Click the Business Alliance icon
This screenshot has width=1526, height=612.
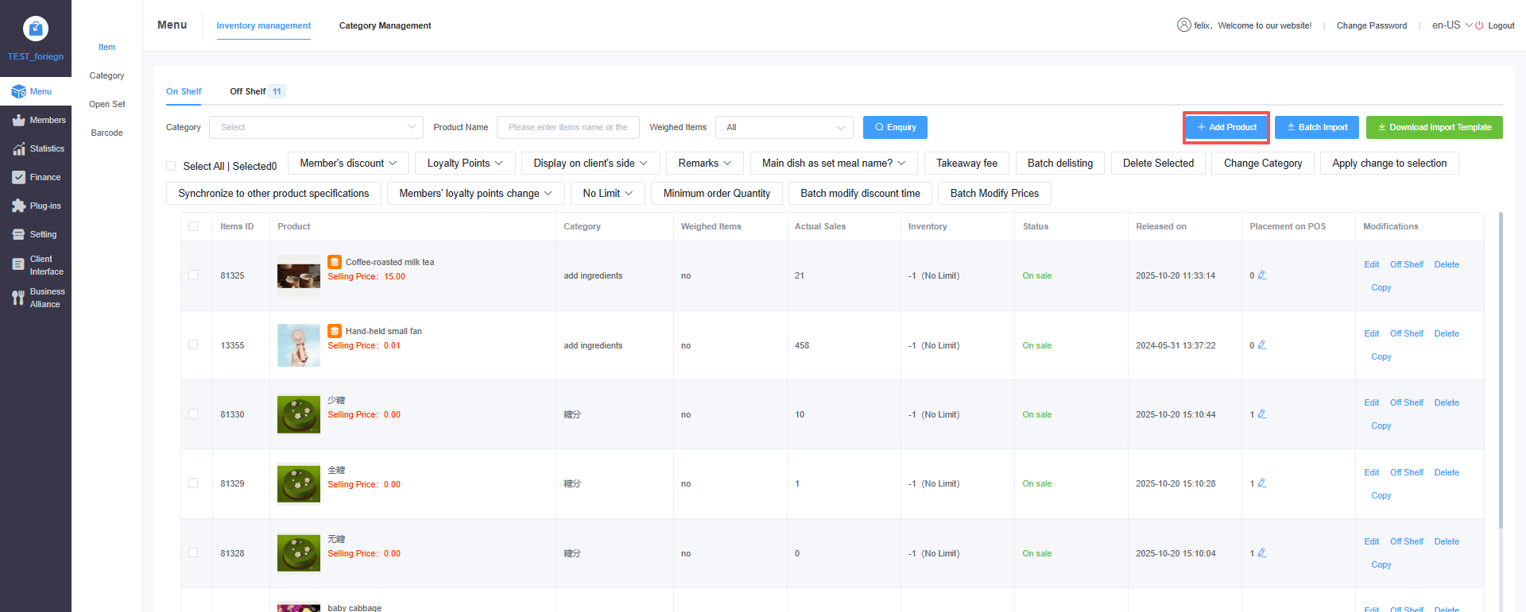point(18,298)
